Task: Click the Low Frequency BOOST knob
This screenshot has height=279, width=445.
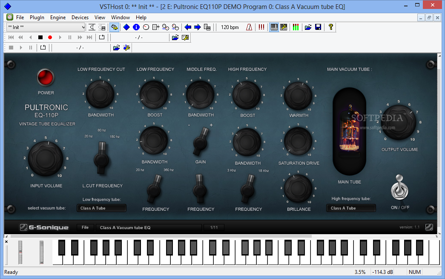Action: click(x=154, y=95)
